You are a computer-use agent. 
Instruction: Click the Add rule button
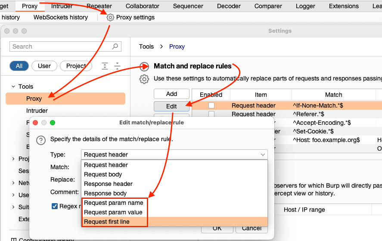tap(171, 94)
